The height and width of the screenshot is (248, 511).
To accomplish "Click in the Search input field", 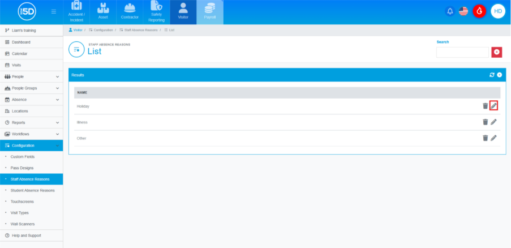I will pos(462,52).
